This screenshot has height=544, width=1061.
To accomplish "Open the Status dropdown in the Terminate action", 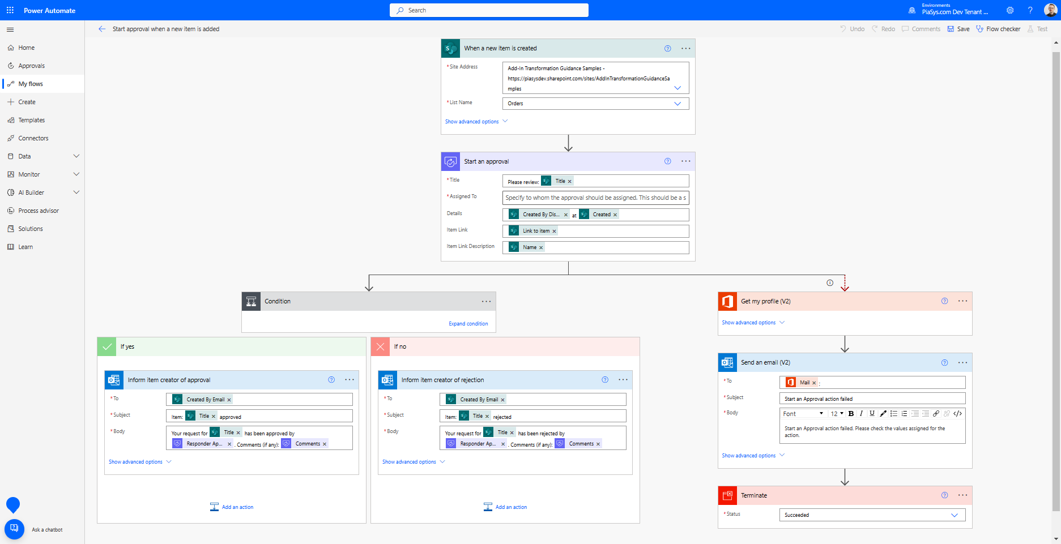I will (955, 515).
